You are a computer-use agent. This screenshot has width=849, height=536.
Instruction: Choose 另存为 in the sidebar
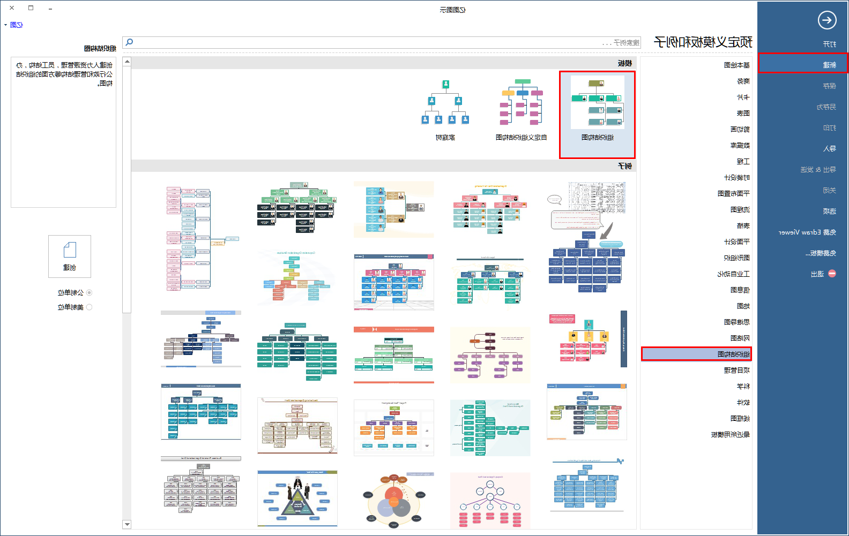(x=826, y=107)
